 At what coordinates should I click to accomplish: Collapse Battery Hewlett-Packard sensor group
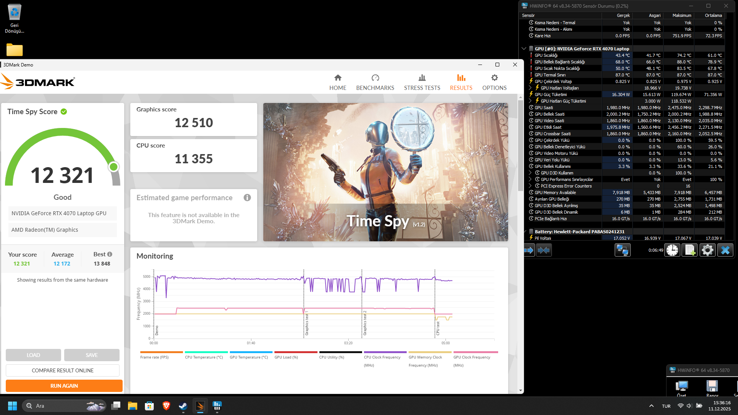pyautogui.click(x=525, y=232)
